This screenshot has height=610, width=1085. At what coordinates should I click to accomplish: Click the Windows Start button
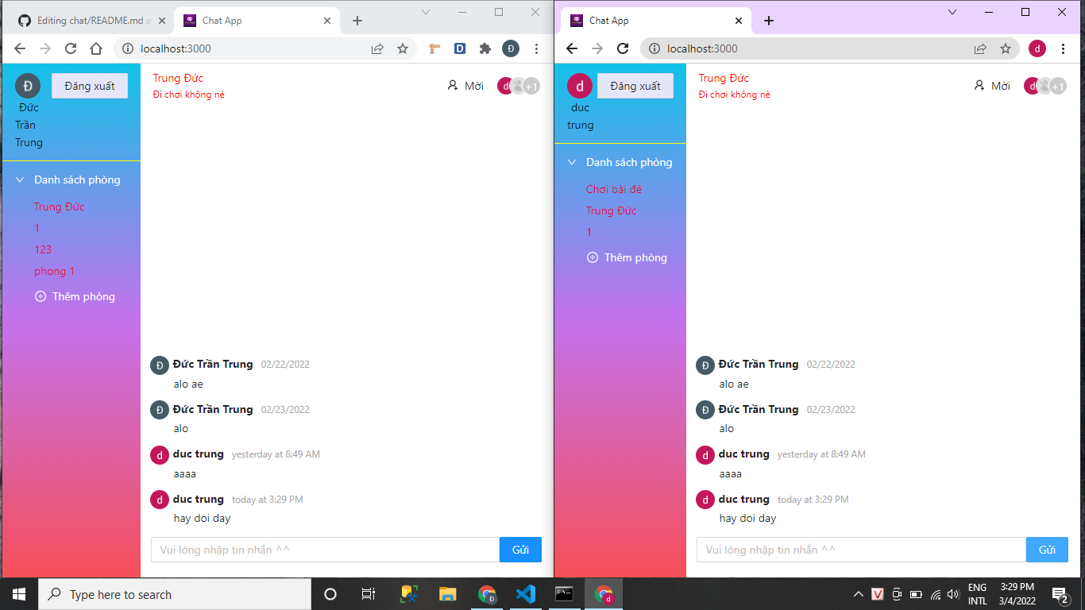17,594
